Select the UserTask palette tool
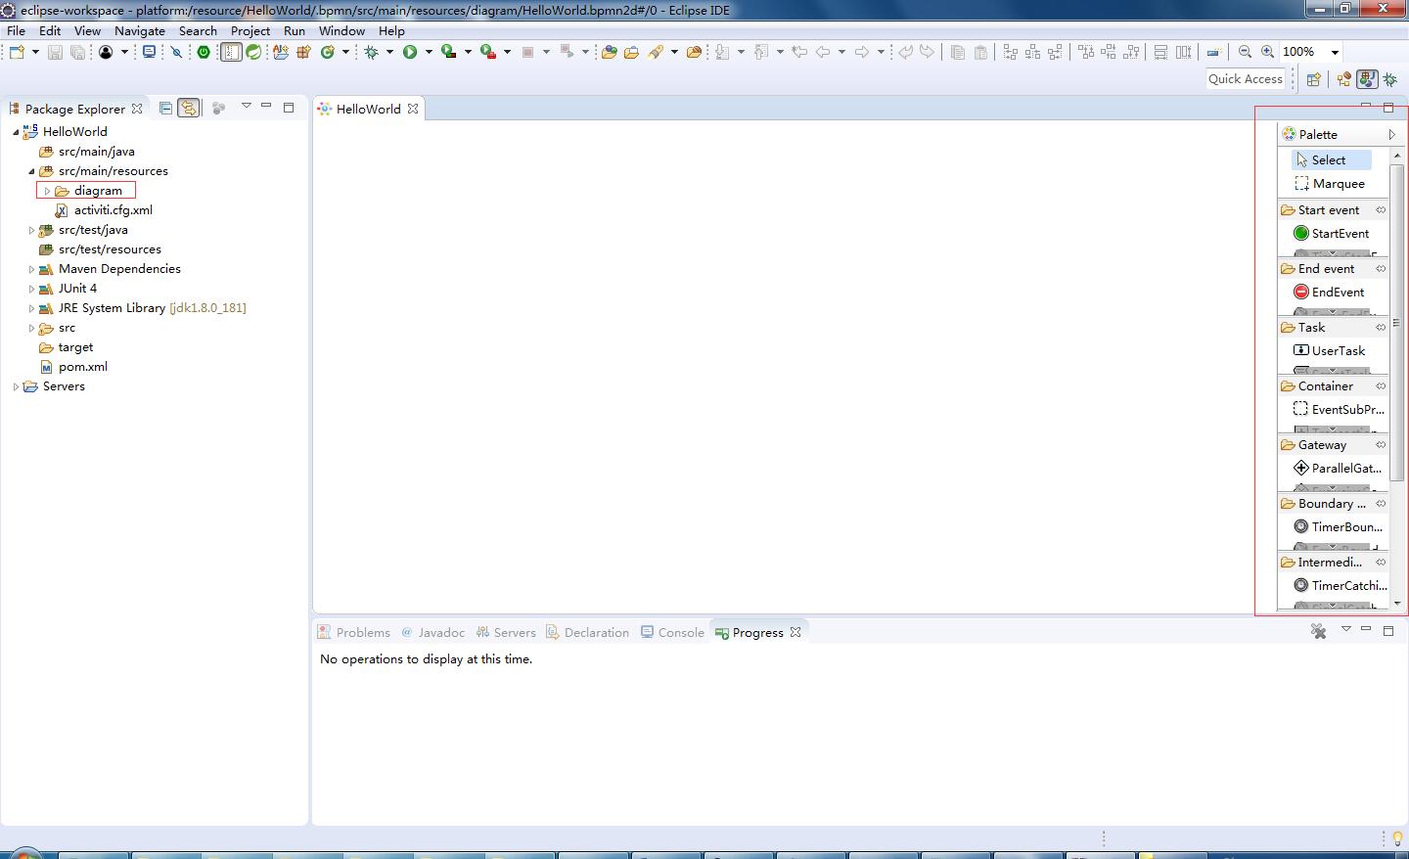 tap(1329, 350)
